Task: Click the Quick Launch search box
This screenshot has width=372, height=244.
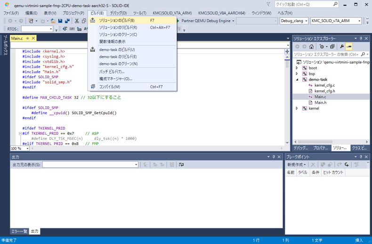Action: pos(306,4)
